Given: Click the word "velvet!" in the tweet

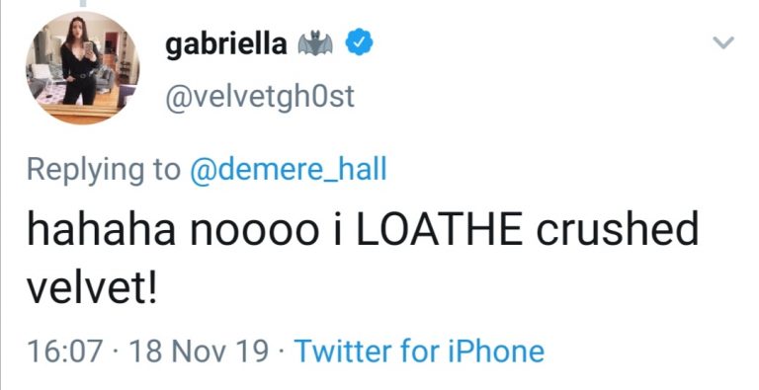Looking at the screenshot, I should [92, 286].
